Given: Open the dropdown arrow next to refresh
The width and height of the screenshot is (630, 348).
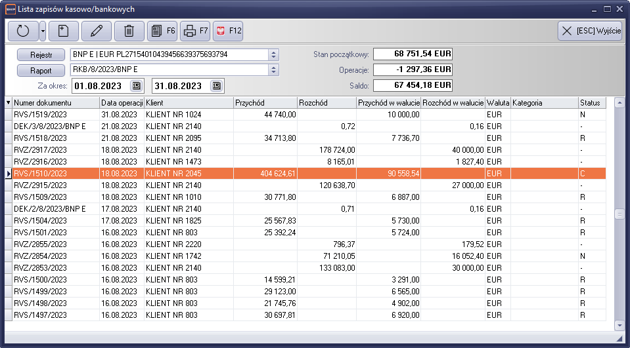Looking at the screenshot, I should pos(43,31).
